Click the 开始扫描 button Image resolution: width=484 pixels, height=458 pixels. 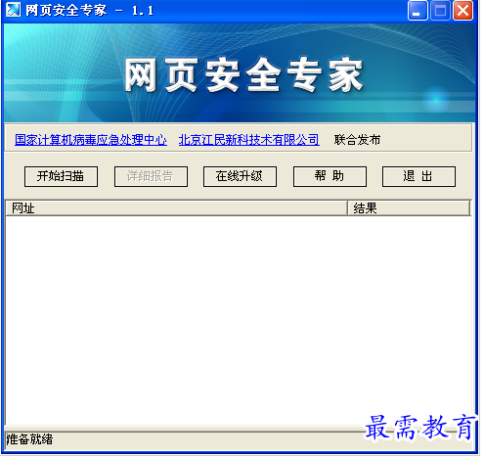pos(61,176)
